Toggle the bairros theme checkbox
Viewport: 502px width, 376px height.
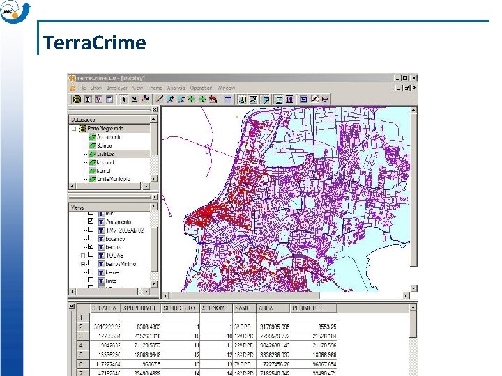point(90,246)
